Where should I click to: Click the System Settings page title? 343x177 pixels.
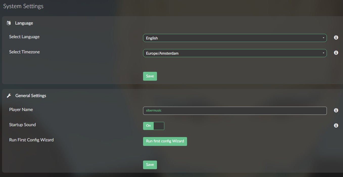[x=23, y=6]
